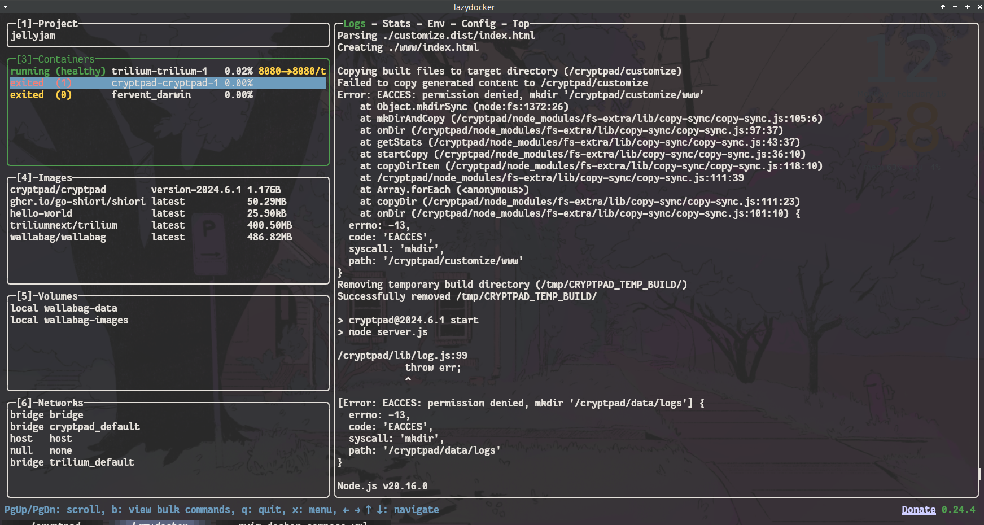This screenshot has height=525, width=984.
Task: Select the wallabag-images volume
Action: 168,320
